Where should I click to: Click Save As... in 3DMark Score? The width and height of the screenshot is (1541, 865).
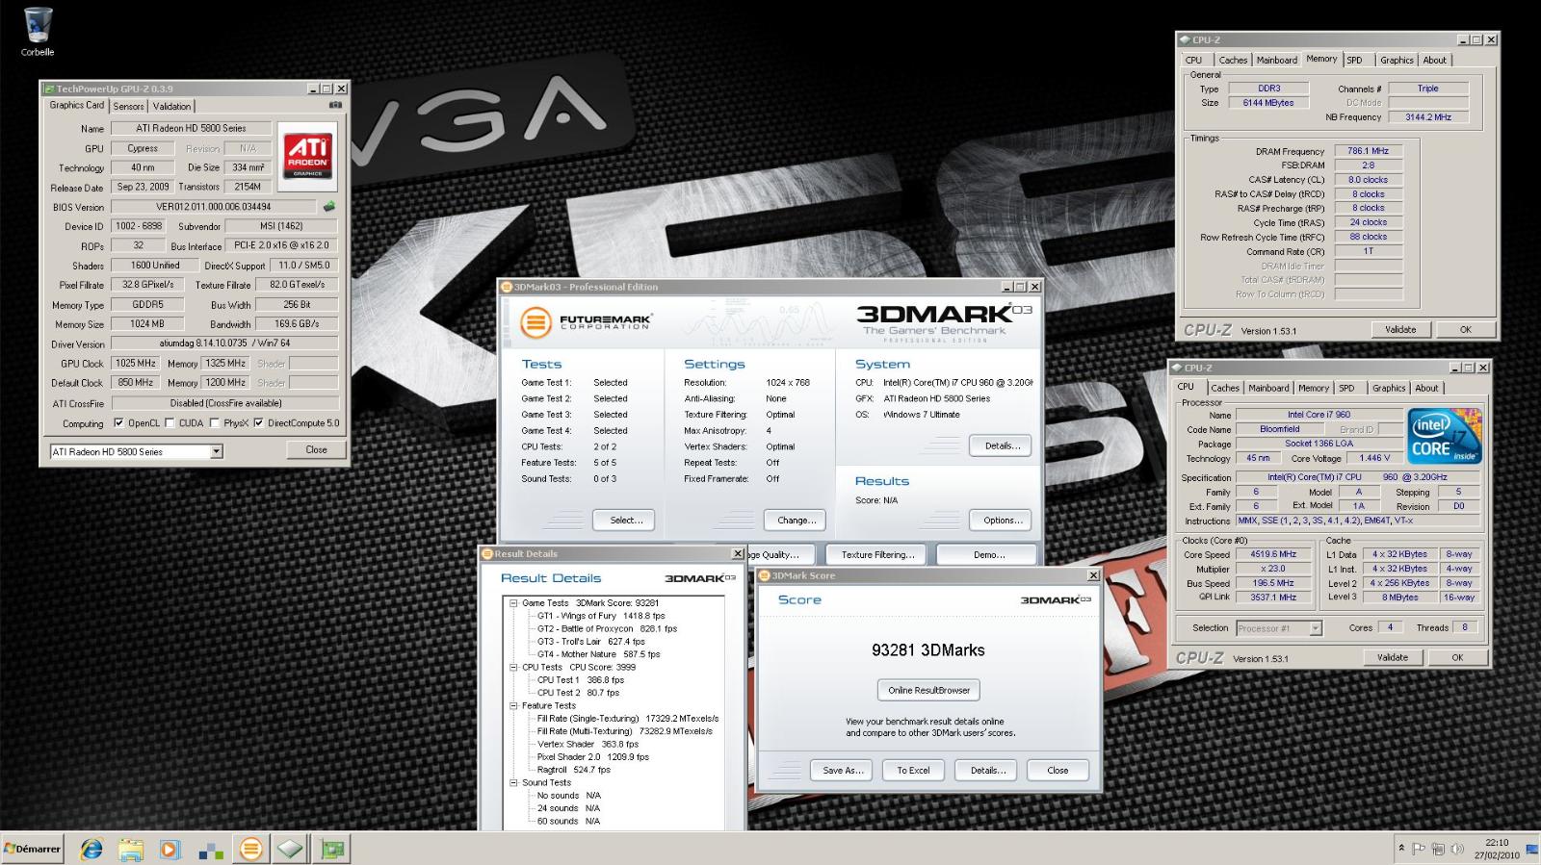(843, 770)
